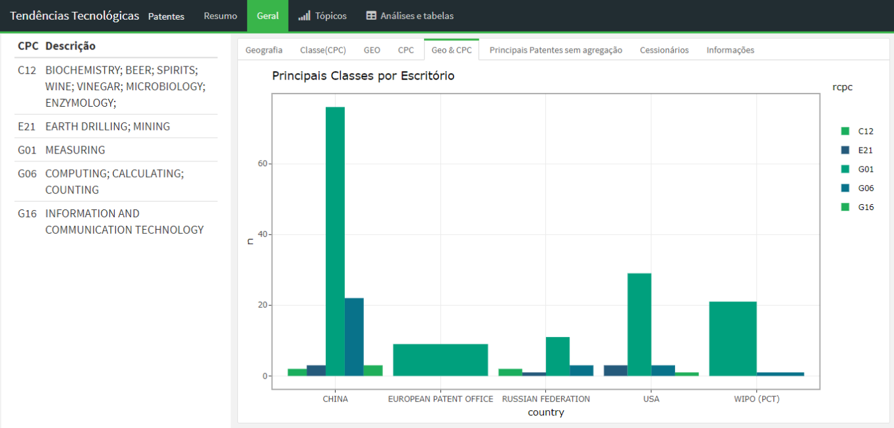Click the Patentes link in the header
The image size is (894, 428).
pos(166,16)
